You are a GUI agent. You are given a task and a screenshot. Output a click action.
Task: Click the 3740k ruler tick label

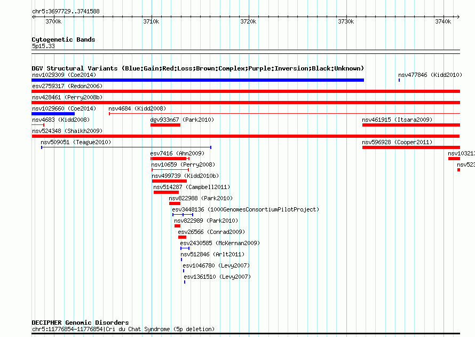tap(443, 21)
